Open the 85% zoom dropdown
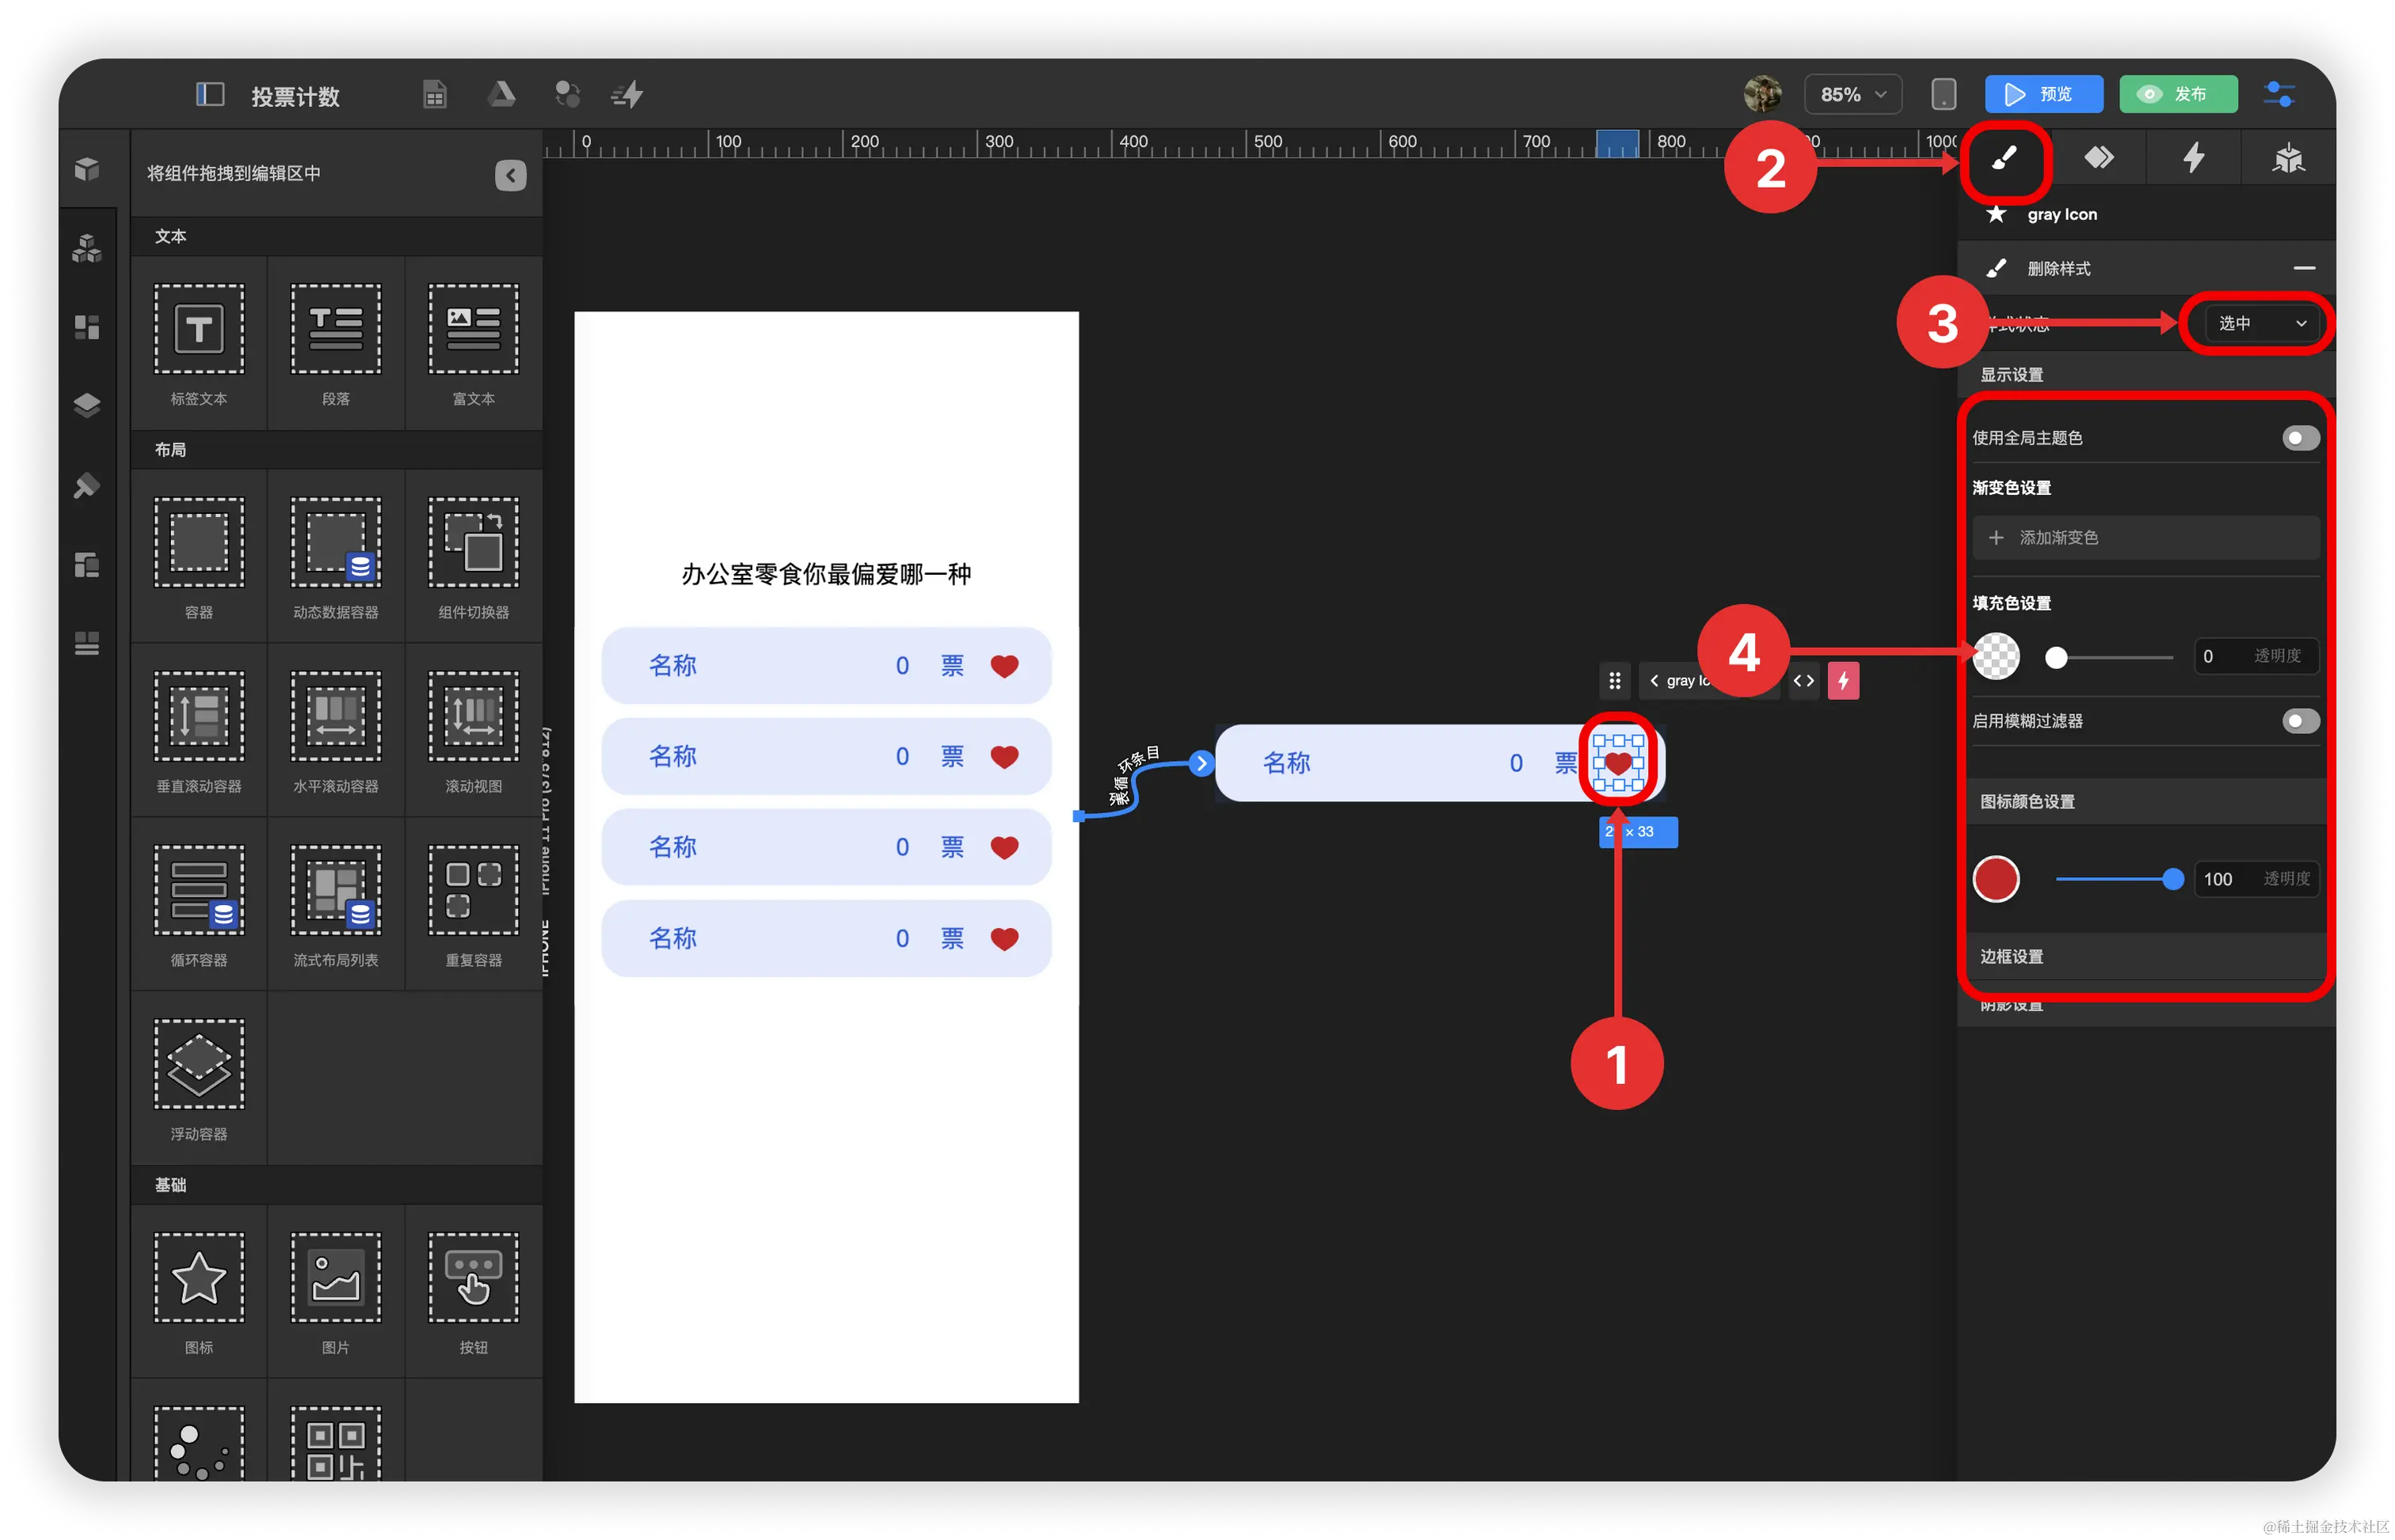 click(1852, 95)
